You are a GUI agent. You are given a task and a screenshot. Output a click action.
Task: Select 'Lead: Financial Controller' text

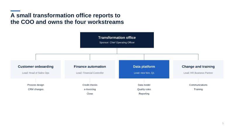point(90,73)
